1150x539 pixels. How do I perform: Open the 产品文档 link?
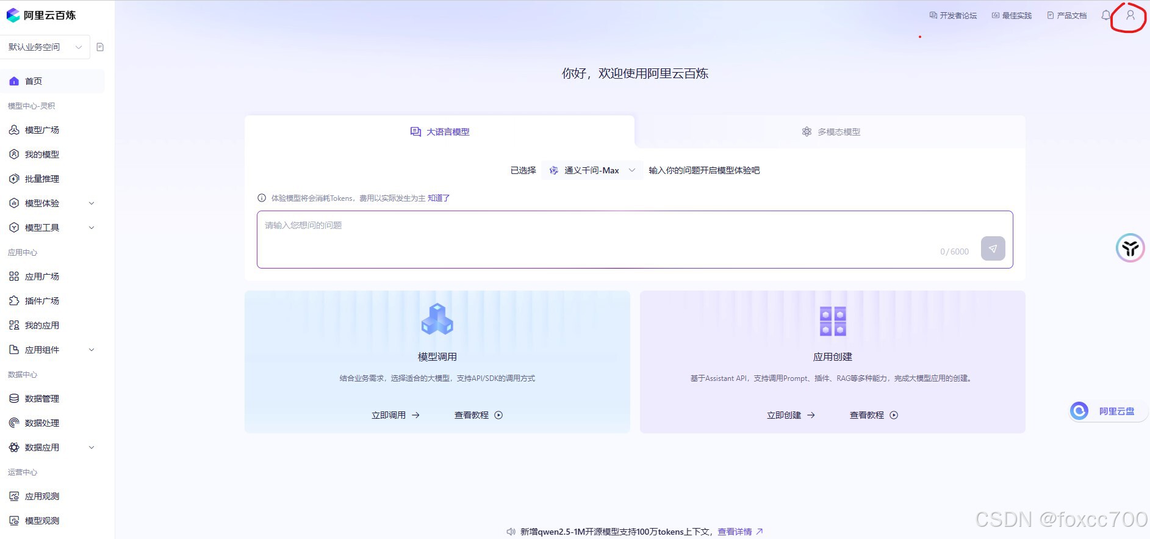pyautogui.click(x=1067, y=15)
